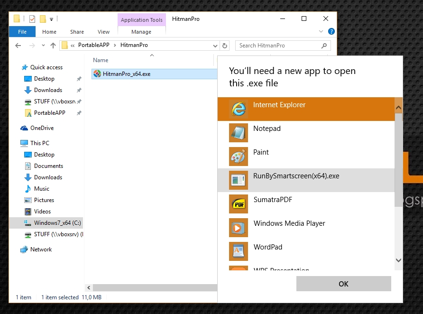Open the File menu tab
This screenshot has height=314, width=423.
(22, 32)
